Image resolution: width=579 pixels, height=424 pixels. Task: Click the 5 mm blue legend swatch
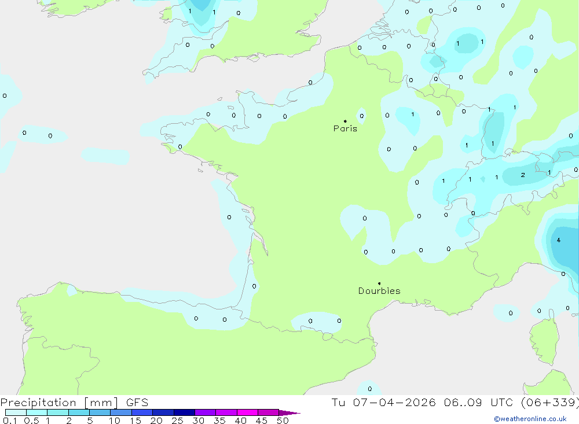click(100, 412)
